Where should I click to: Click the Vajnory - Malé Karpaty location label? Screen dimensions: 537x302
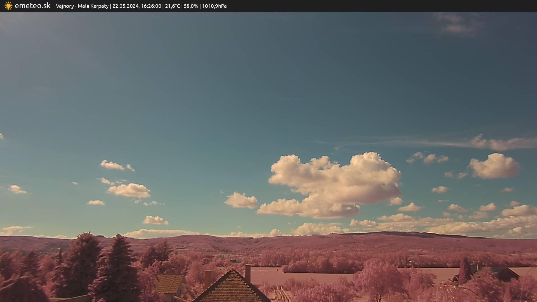point(82,6)
